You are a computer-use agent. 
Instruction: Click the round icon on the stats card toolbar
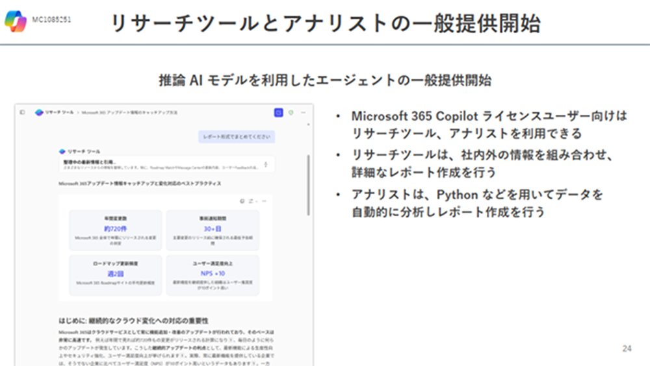tap(242, 201)
